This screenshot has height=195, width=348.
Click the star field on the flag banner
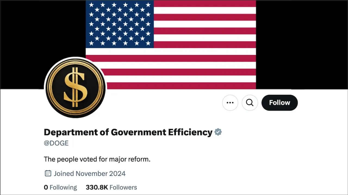click(x=120, y=24)
